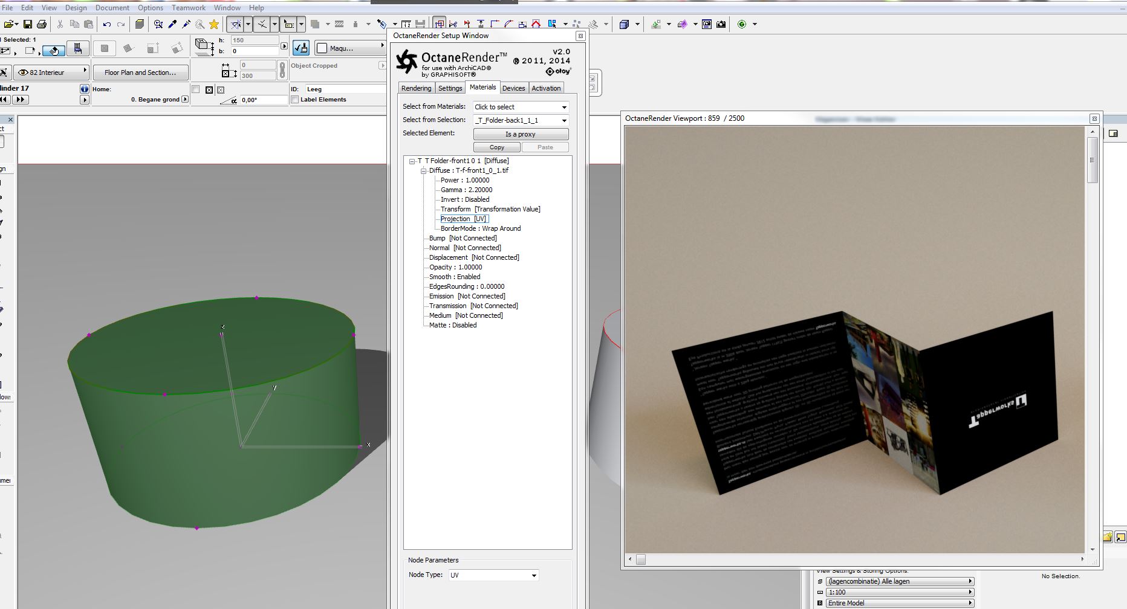Image resolution: width=1127 pixels, height=609 pixels.
Task: Click the camera photo render icon
Action: coord(721,24)
